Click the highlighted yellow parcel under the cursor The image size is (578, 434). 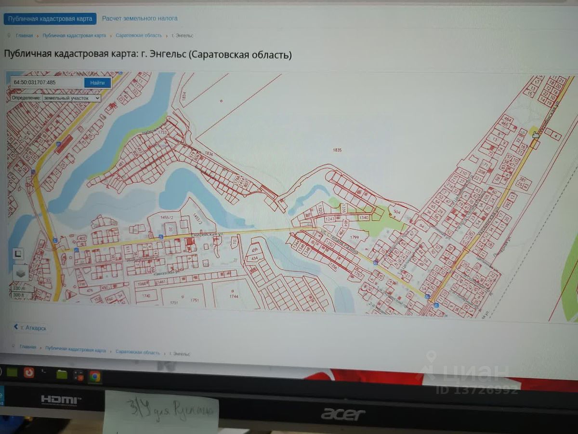pos(533,131)
